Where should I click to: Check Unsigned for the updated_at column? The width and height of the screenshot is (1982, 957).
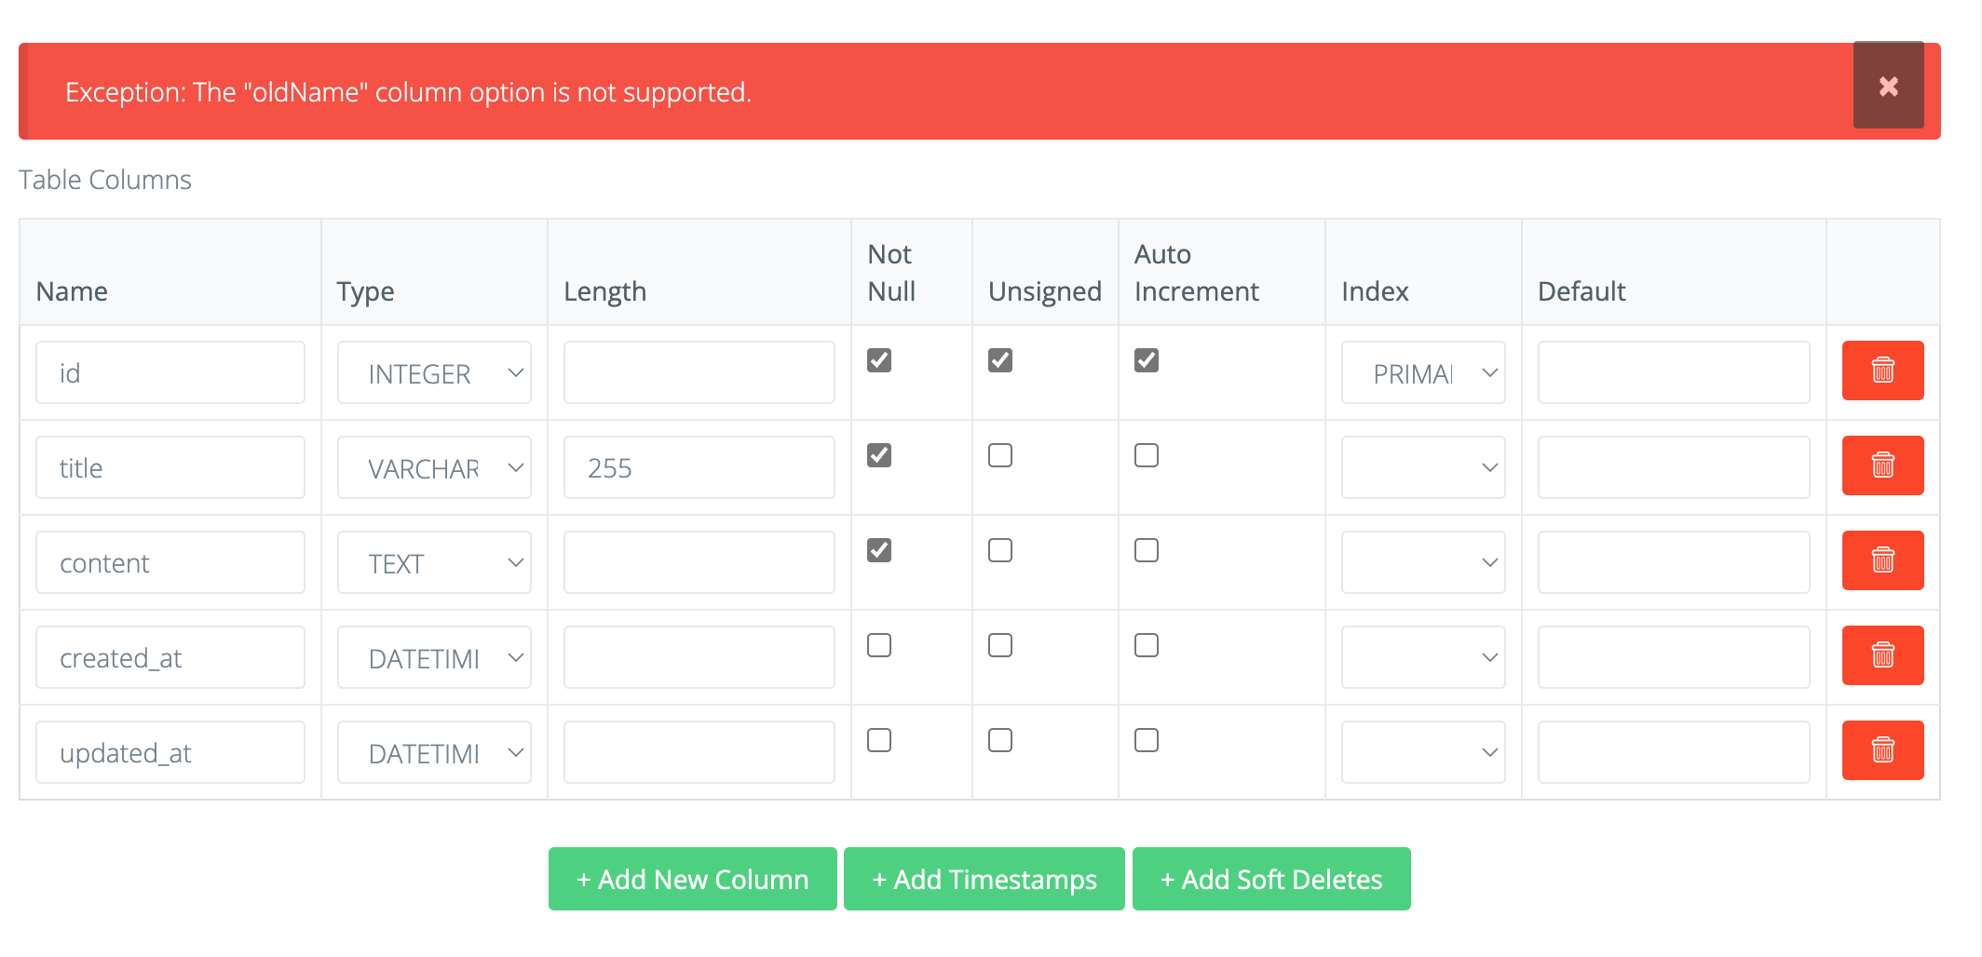pos(1000,739)
